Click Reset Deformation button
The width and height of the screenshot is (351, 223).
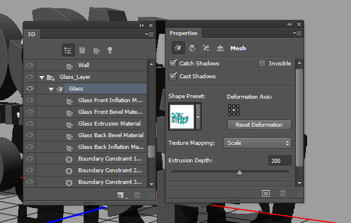259,125
